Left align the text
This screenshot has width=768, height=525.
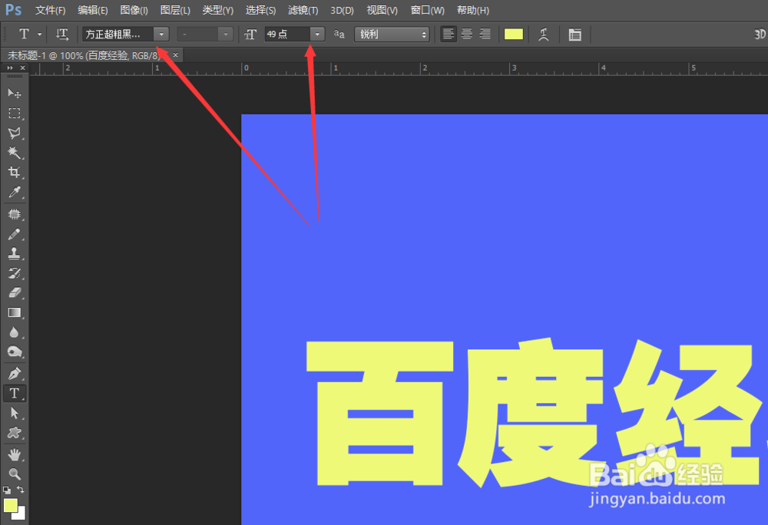click(449, 34)
